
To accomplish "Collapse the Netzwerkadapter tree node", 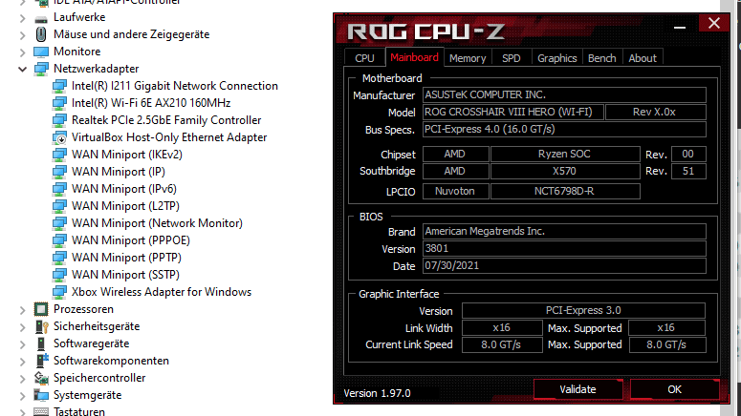I will (23, 69).
